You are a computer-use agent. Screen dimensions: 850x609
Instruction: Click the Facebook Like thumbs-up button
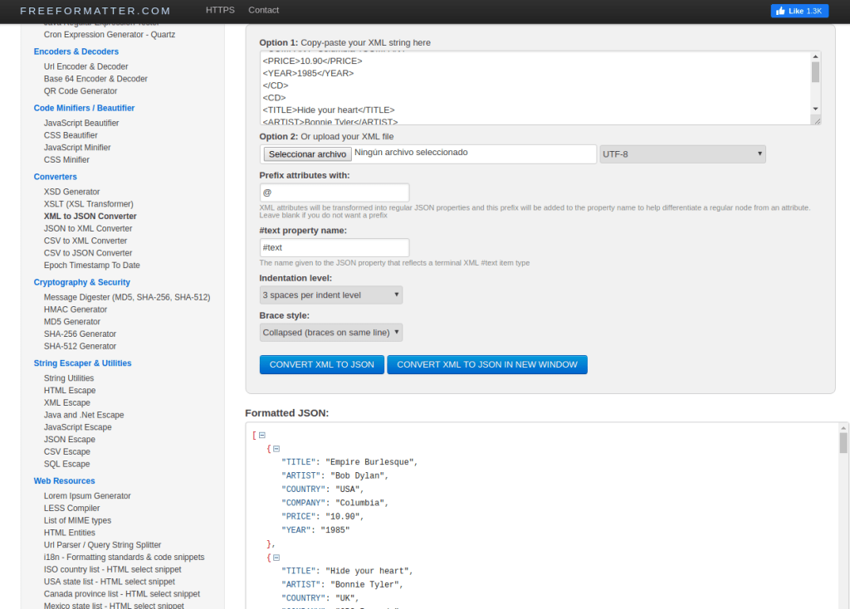click(x=799, y=11)
